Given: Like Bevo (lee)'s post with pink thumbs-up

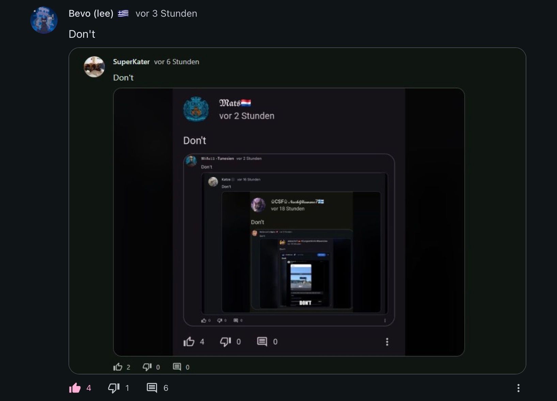Looking at the screenshot, I should click(x=75, y=388).
